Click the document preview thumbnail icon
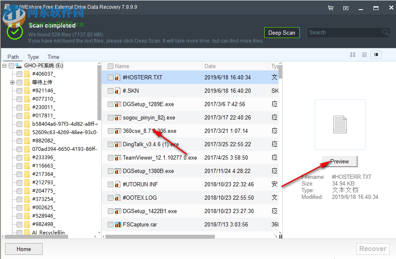Screen dimensions: 396x259 tap(340, 124)
